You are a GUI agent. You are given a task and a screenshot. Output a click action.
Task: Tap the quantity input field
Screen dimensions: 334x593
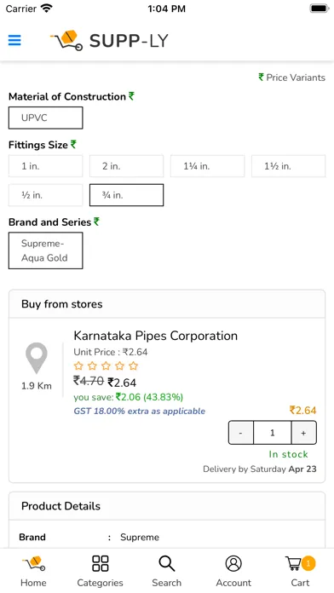pyautogui.click(x=273, y=433)
